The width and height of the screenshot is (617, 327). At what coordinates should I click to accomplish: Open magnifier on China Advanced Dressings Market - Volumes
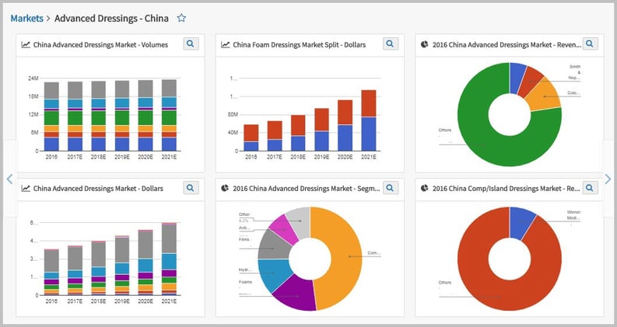point(191,44)
